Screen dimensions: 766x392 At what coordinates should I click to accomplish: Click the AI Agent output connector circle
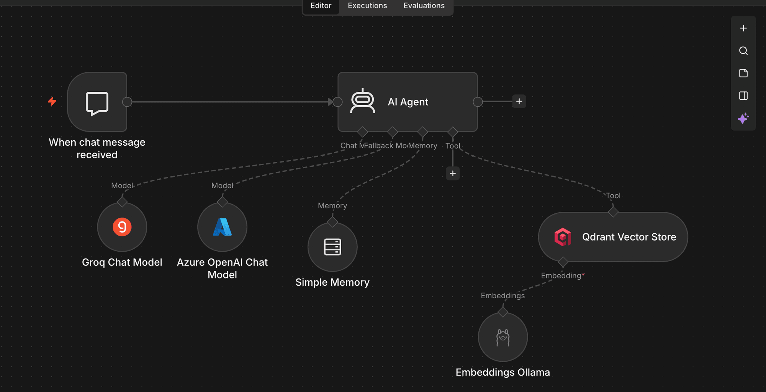coord(478,102)
